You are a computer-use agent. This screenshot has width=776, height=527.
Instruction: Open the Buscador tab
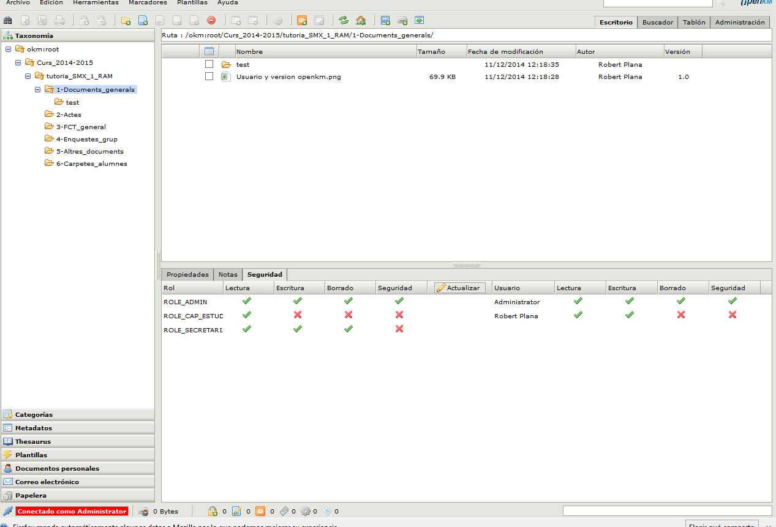pyautogui.click(x=658, y=22)
